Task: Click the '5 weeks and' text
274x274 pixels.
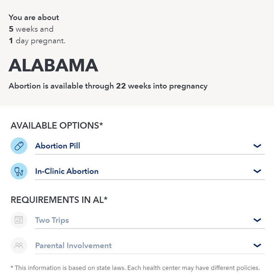Action: pos(31,29)
